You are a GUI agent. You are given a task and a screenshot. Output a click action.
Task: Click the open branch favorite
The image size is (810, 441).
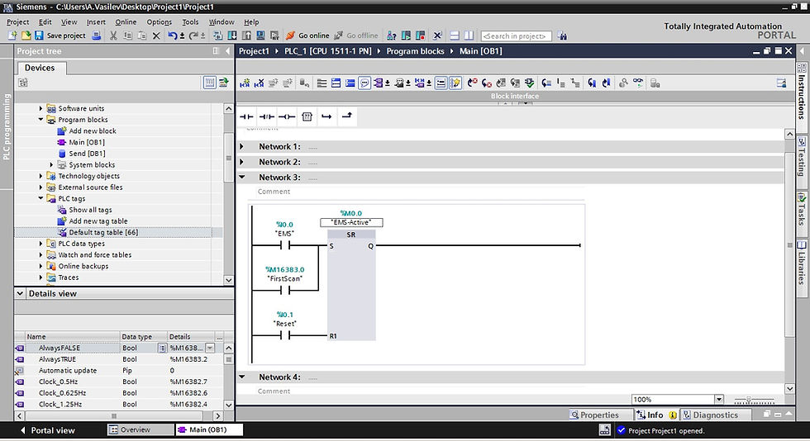pyautogui.click(x=326, y=116)
